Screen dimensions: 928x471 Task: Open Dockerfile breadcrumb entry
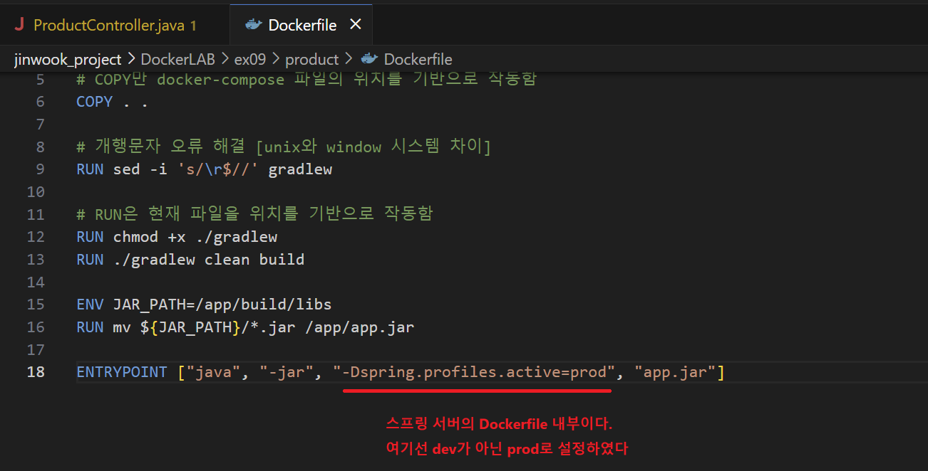click(418, 59)
